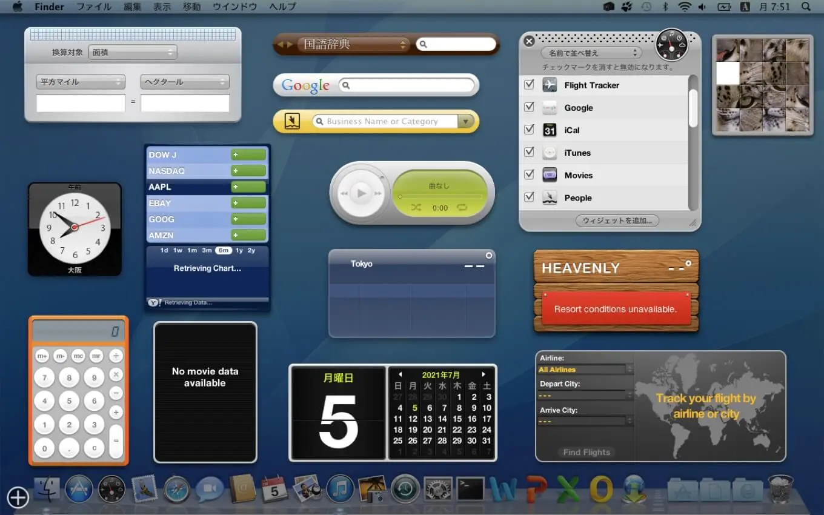
Task: Open the ウインドウ menu
Action: (x=234, y=7)
